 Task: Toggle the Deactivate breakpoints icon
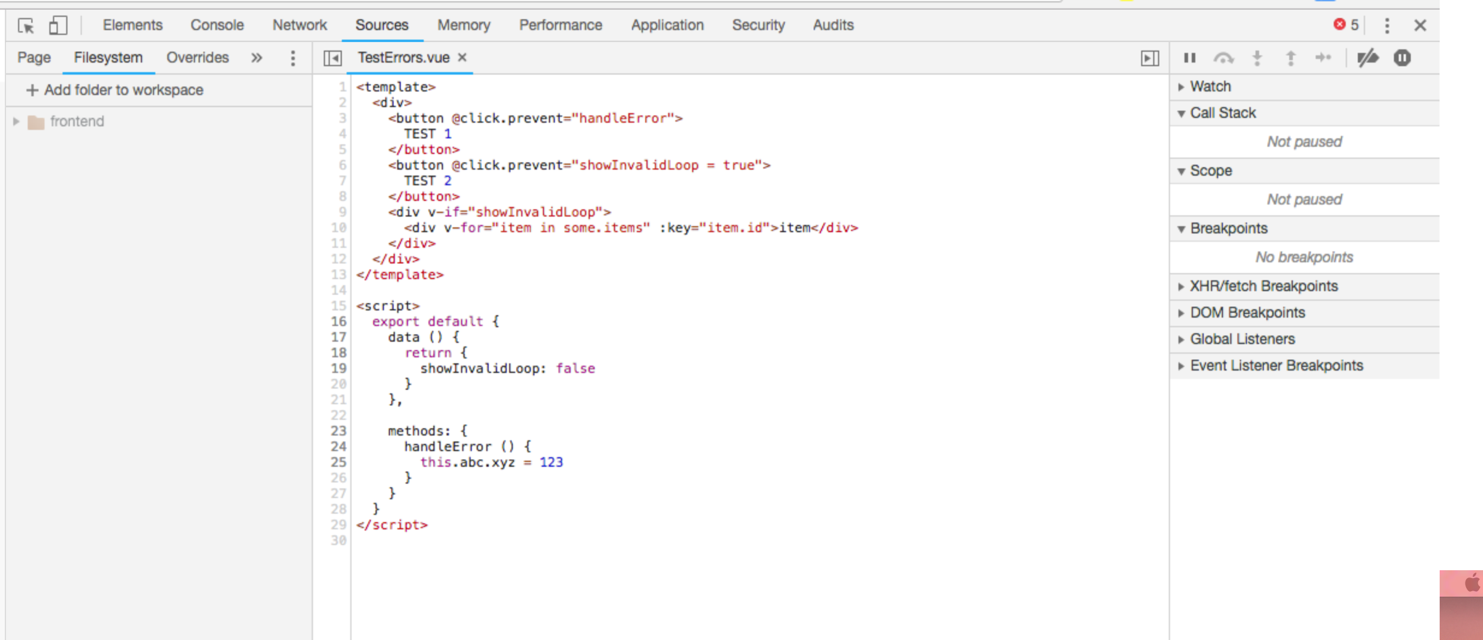coord(1368,58)
